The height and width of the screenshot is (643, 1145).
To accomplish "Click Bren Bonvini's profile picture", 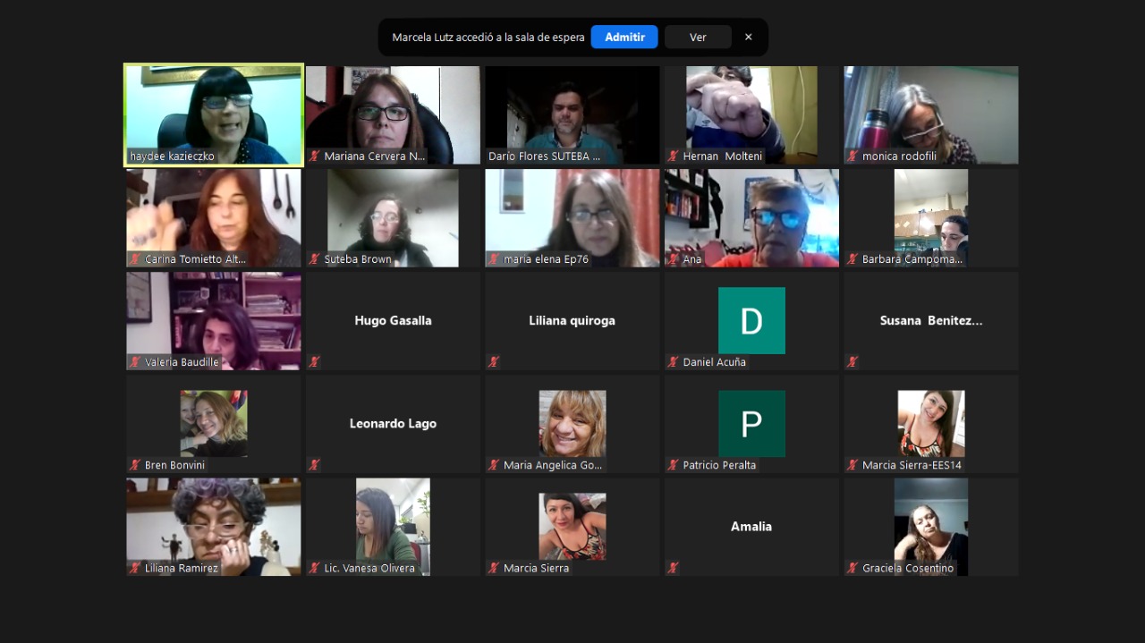I will point(214,423).
